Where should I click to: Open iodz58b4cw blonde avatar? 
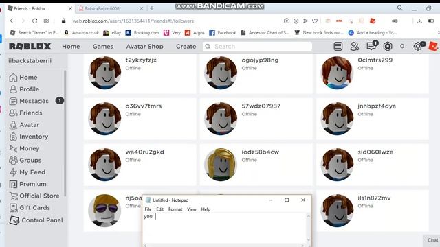click(x=221, y=165)
